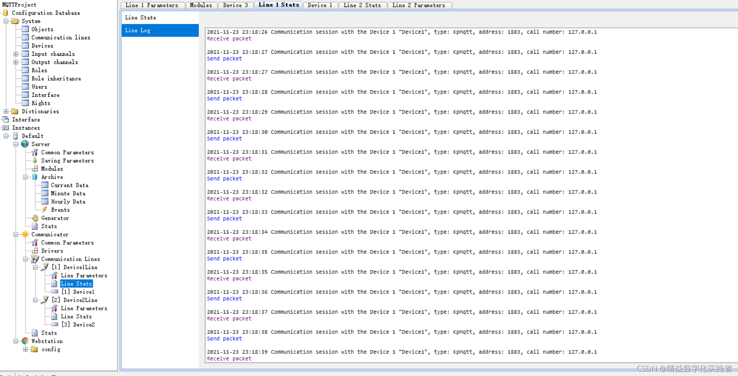Select the Communicator node icon
The width and height of the screenshot is (738, 376).
coord(26,234)
